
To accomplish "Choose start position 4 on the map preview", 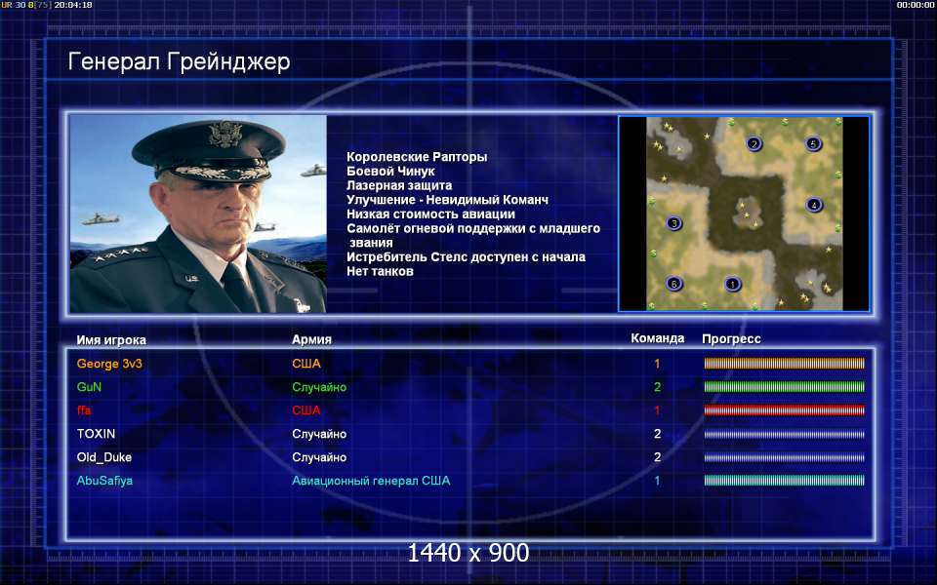I will 814,206.
